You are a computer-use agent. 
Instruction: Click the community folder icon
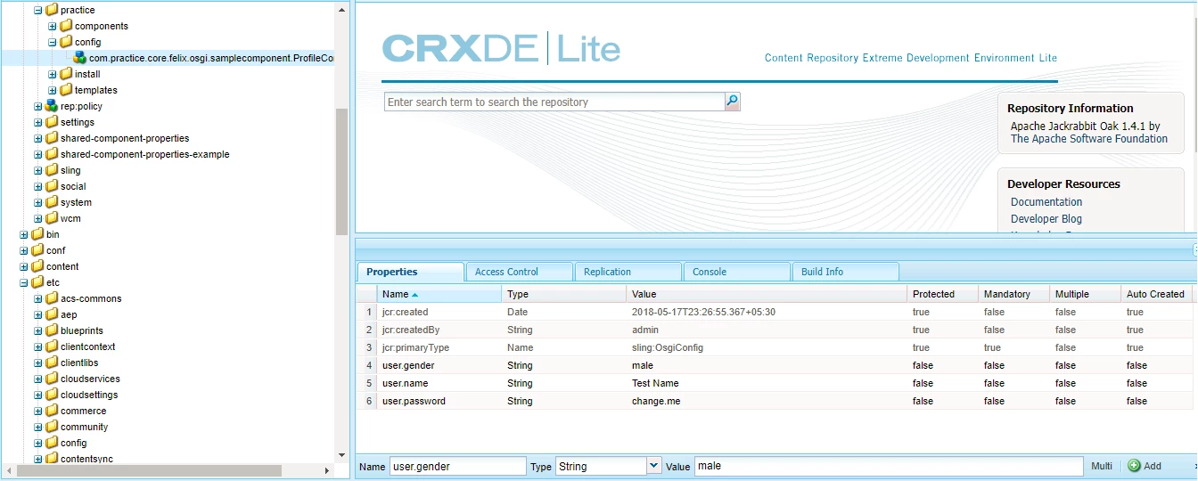click(x=52, y=427)
